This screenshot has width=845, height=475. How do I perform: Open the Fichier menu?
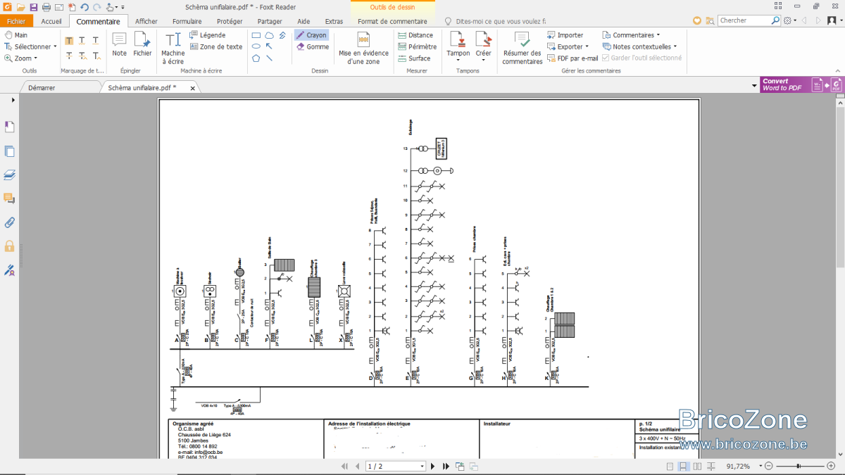[x=16, y=21]
